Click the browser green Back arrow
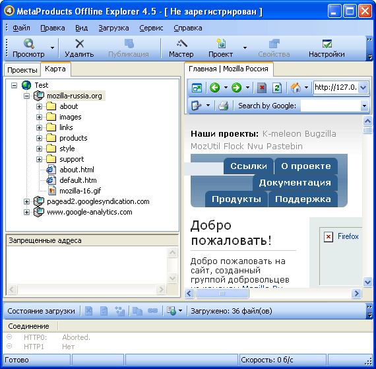376x369 pixels. pos(214,87)
